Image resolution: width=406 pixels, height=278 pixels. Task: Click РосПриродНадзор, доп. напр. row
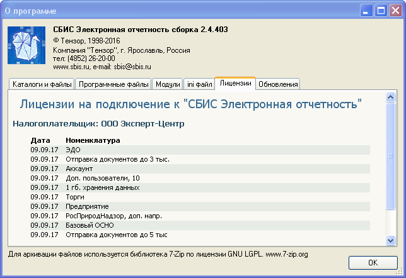[x=200, y=216]
